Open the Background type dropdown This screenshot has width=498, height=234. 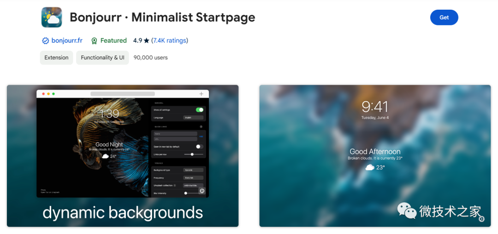click(193, 170)
